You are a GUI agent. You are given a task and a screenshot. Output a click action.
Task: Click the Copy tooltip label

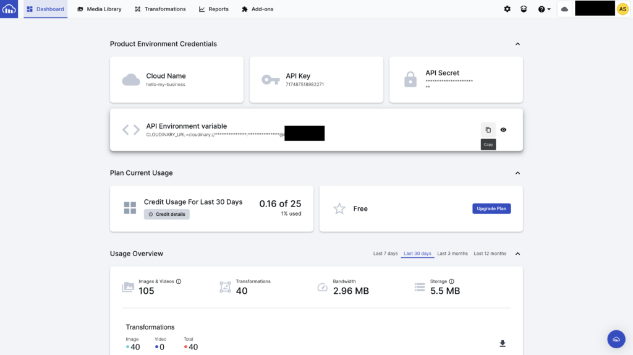[488, 145]
